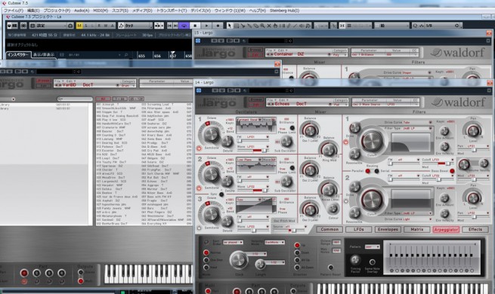Click the transport Stop button
The width and height of the screenshot is (495, 294).
(x=195, y=26)
